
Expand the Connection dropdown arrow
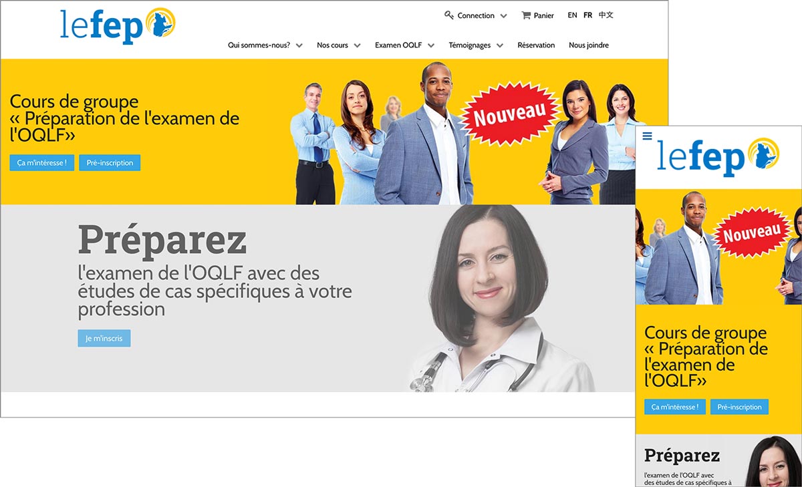503,16
